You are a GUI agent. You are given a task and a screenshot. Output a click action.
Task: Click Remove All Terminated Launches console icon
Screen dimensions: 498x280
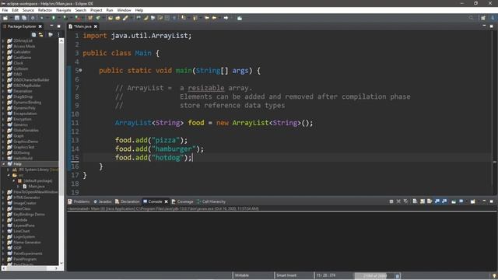coord(405,201)
